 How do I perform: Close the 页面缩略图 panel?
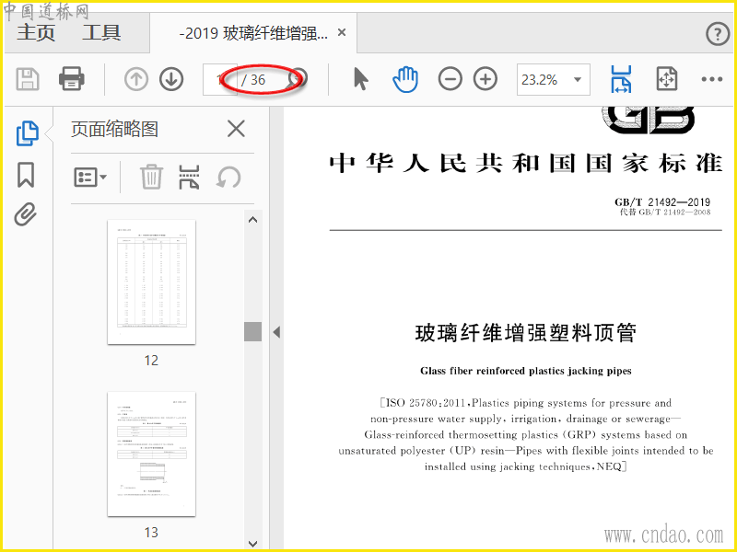(236, 129)
